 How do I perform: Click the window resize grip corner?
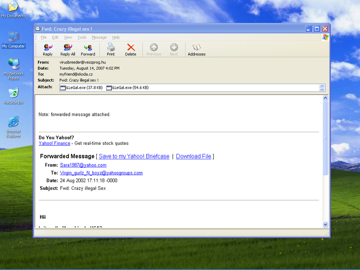[327, 234]
